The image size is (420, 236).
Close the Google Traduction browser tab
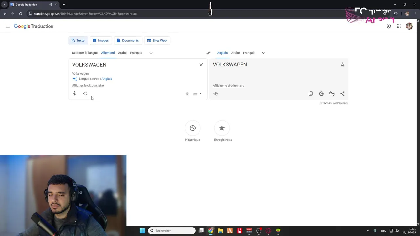pyautogui.click(x=56, y=5)
